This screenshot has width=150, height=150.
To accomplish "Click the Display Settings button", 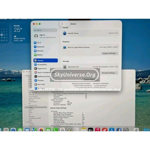I will pos(109,53).
